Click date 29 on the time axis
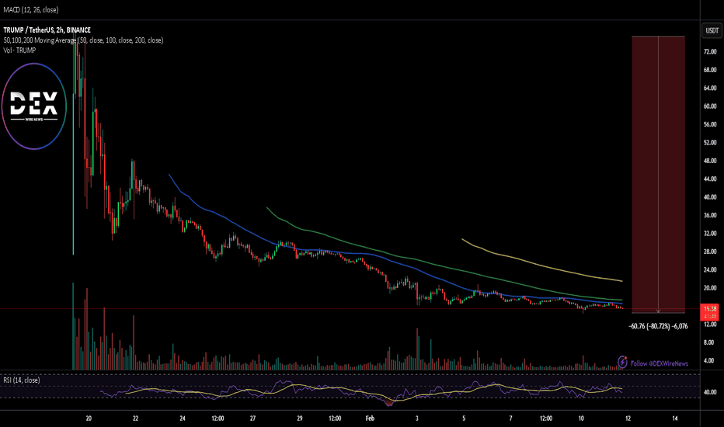 pos(300,418)
